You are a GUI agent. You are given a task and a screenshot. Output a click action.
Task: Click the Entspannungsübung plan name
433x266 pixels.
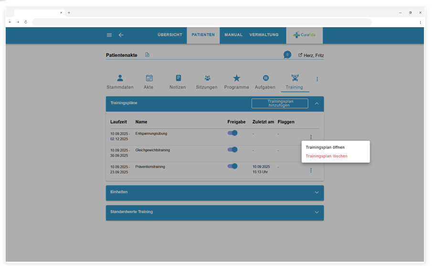[x=151, y=133]
